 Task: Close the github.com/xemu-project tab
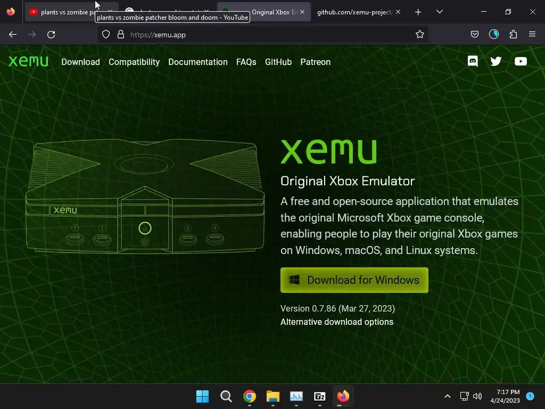coord(398,12)
